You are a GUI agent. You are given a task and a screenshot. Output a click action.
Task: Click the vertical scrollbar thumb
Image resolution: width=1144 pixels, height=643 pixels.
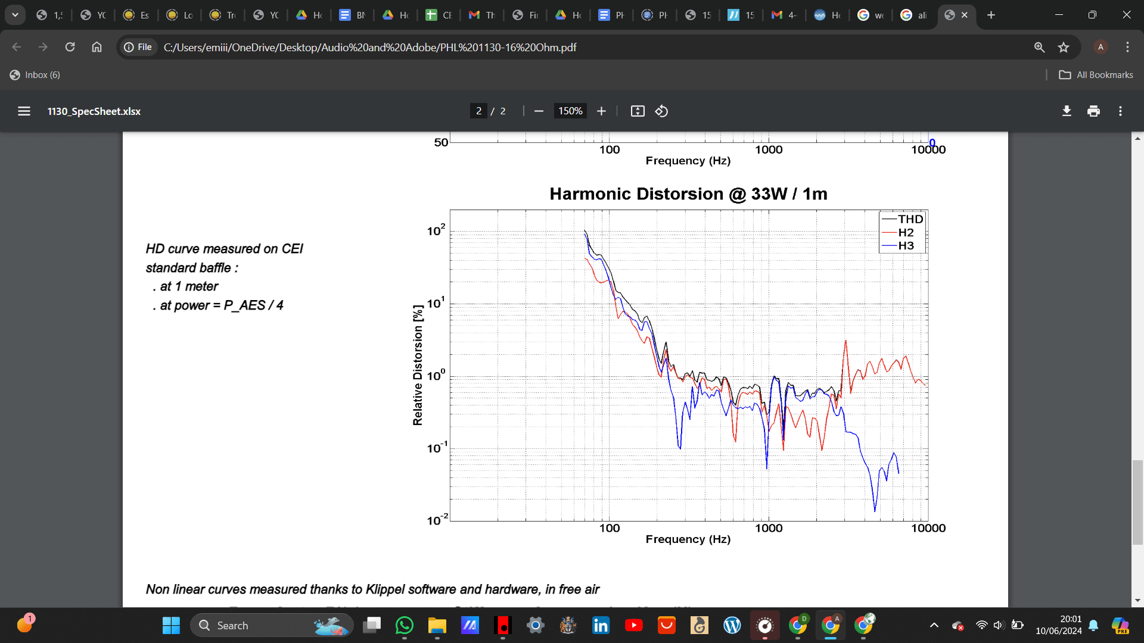click(1137, 502)
